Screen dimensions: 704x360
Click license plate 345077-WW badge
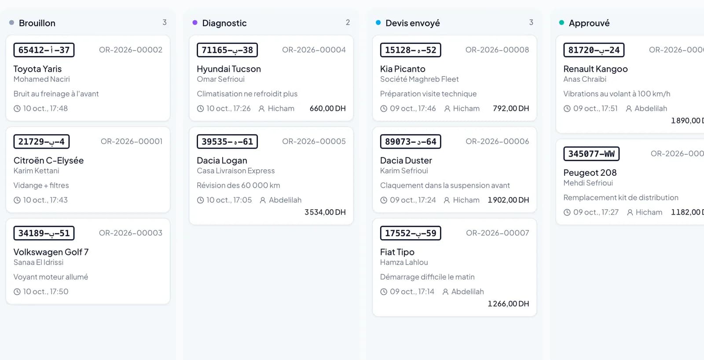pyautogui.click(x=591, y=154)
